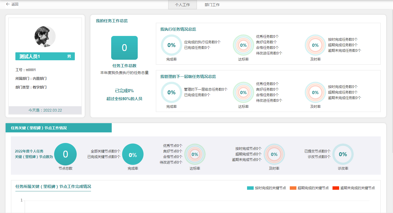Click the back arrow icon
This screenshot has width=393, height=213.
tap(8, 4)
